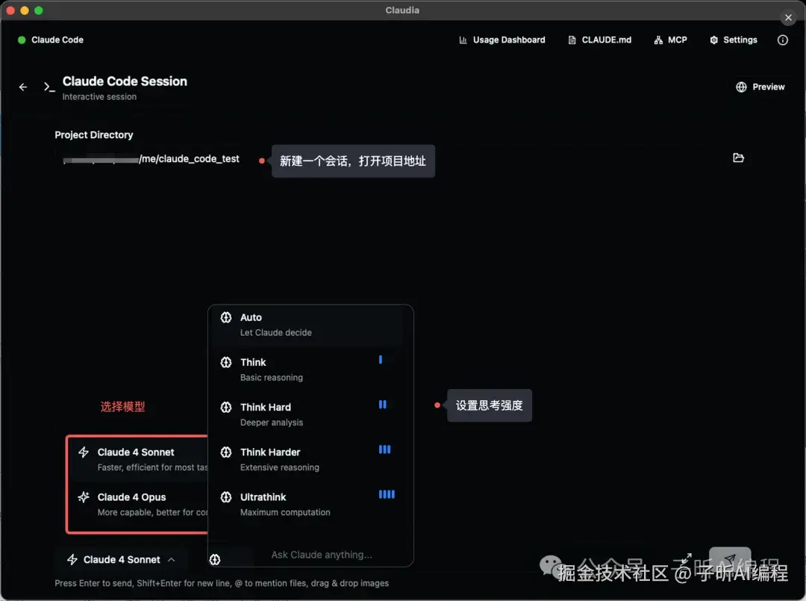
Task: Click the thinking mode brain icon button
Action: [215, 559]
